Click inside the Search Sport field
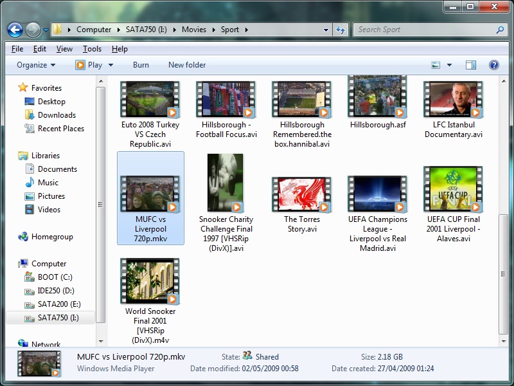This screenshot has width=514, height=386. (x=424, y=30)
